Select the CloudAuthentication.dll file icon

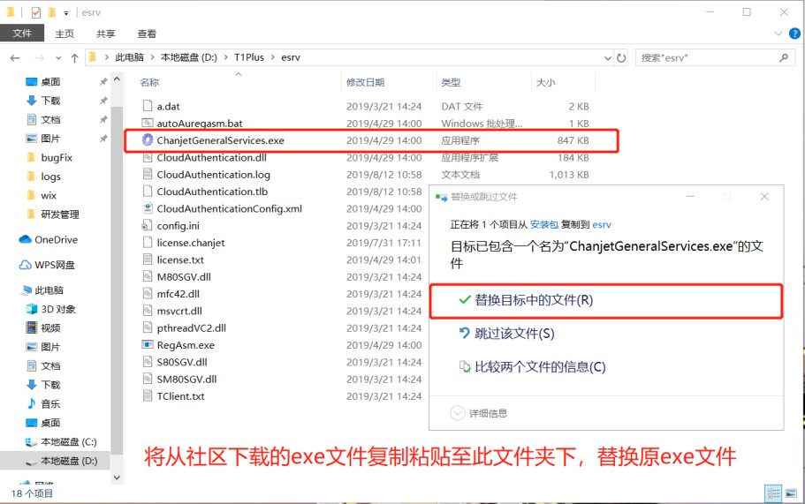148,157
